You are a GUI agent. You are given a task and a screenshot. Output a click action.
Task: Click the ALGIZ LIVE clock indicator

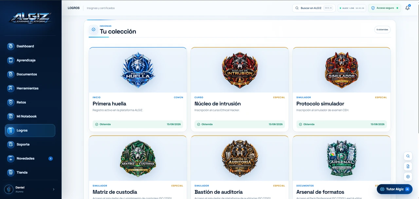[x=352, y=8]
